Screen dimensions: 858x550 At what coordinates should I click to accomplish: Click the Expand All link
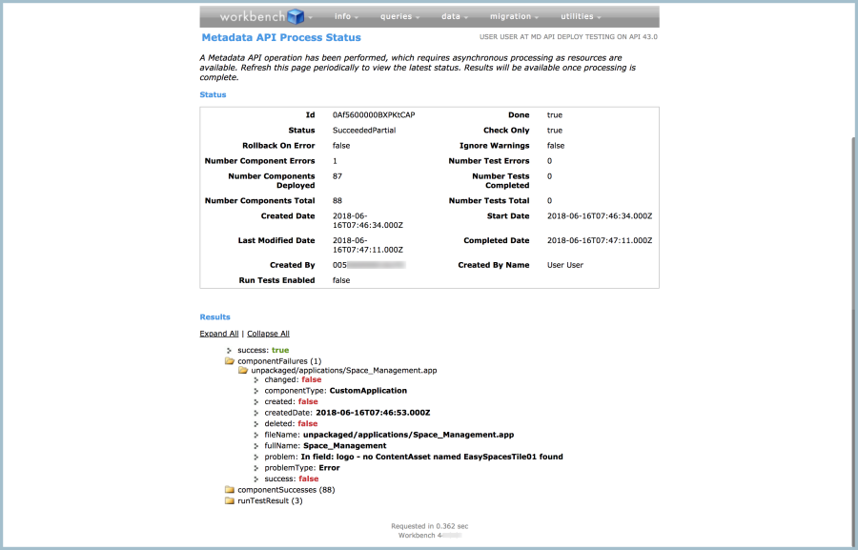tap(219, 334)
